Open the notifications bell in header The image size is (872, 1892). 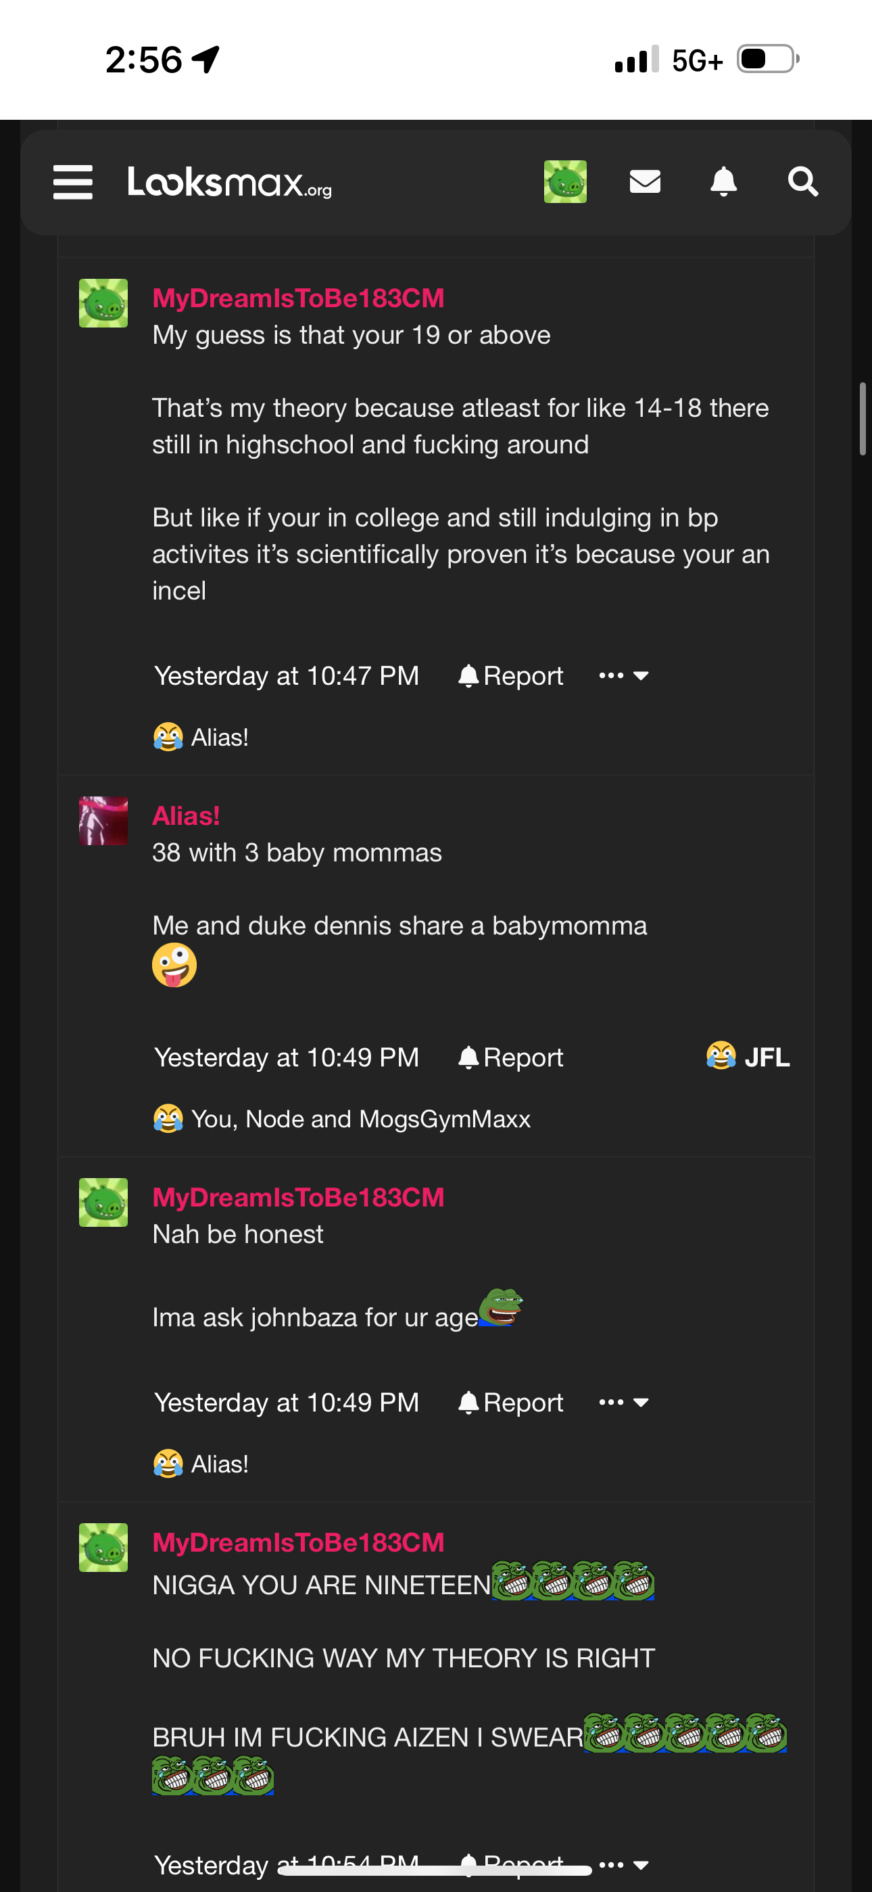point(723,181)
